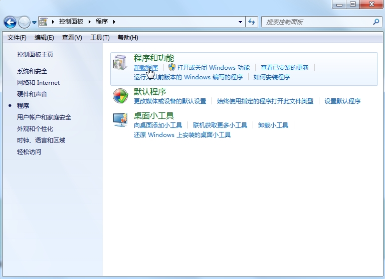Screen dimensions: 385x279
Task: Open 用户帐户和家庭安全 in sidebar
Action: click(x=44, y=117)
